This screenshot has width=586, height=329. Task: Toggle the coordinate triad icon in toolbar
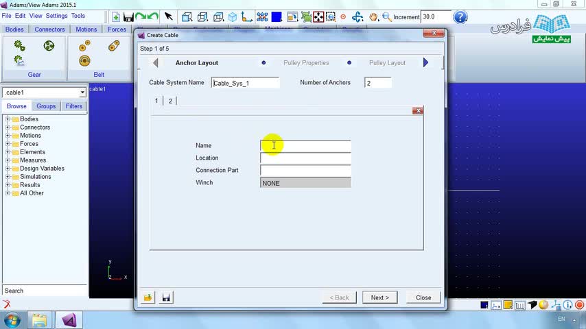(x=246, y=17)
